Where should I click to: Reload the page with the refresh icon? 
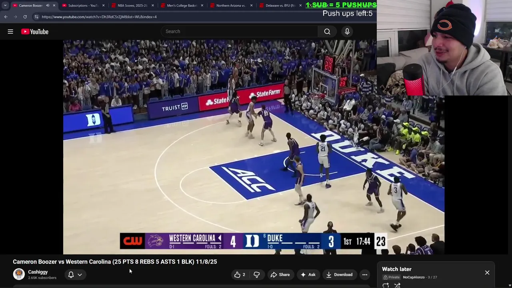25,17
